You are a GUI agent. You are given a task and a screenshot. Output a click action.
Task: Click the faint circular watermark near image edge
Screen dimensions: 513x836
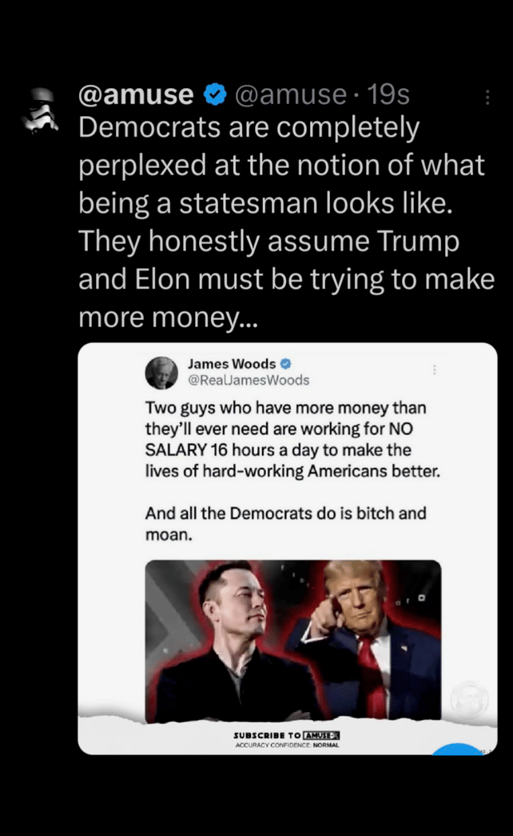point(469,699)
